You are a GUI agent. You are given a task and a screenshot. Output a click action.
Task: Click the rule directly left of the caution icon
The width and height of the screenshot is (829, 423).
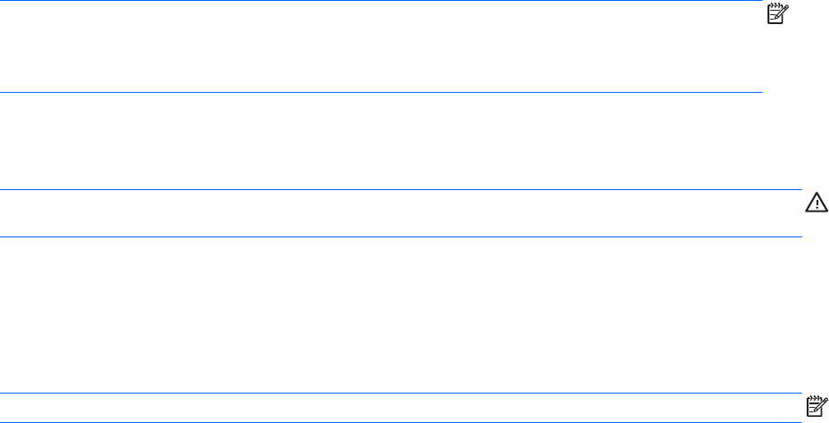coord(401,189)
